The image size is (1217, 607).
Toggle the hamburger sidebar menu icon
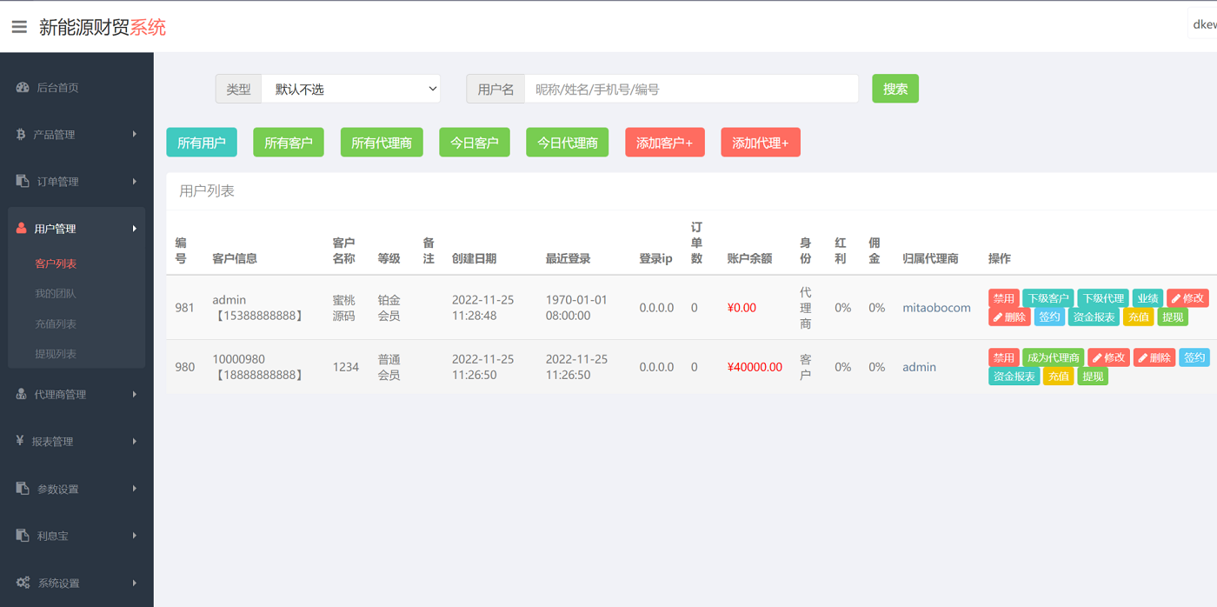19,27
